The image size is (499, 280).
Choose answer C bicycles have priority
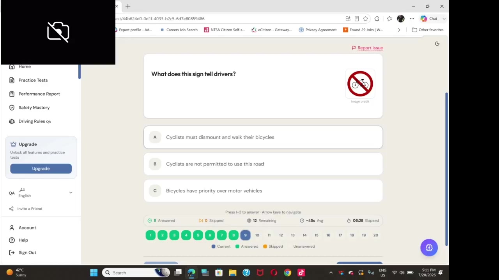[263, 191]
